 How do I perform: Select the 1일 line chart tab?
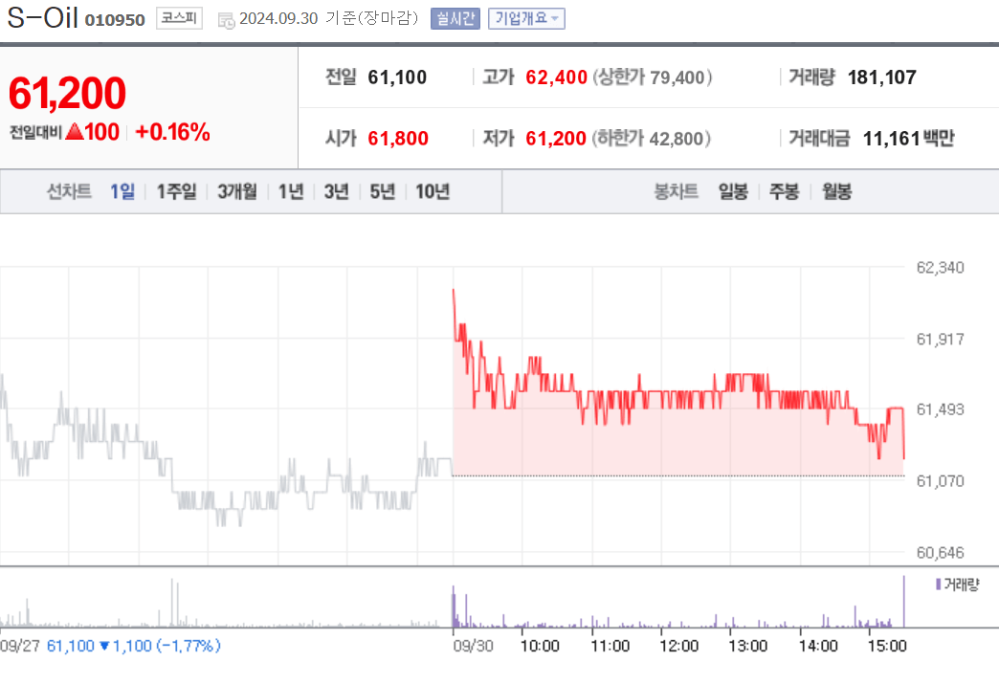[122, 191]
